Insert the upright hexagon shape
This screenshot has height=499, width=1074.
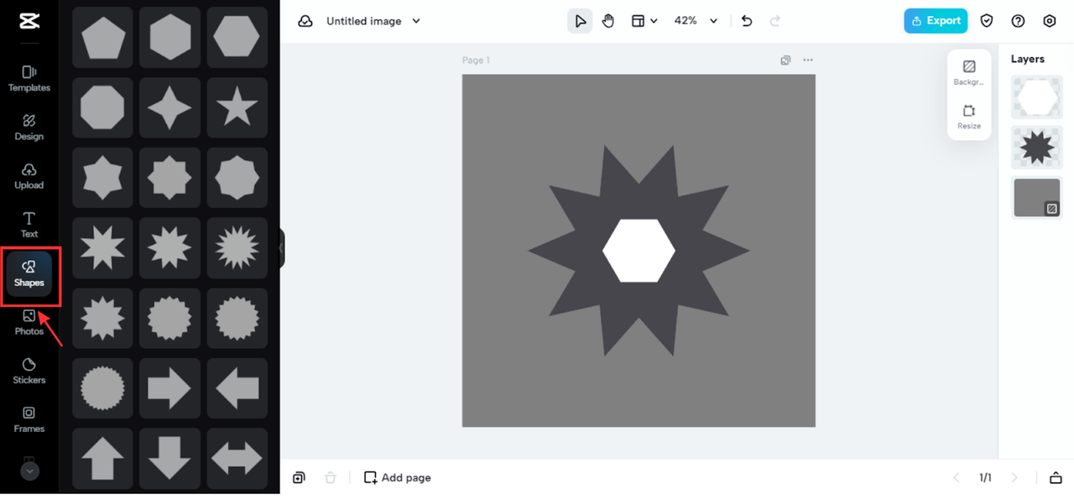pos(169,37)
